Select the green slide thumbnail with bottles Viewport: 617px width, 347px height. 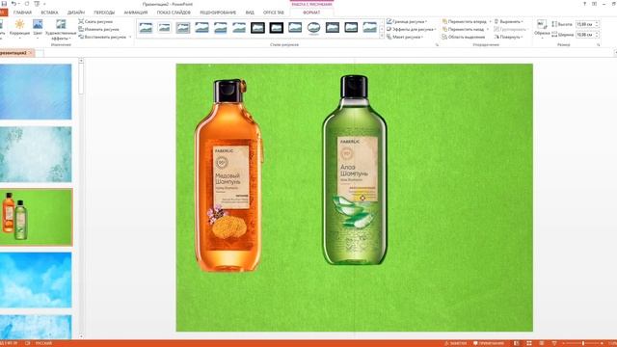pos(36,217)
